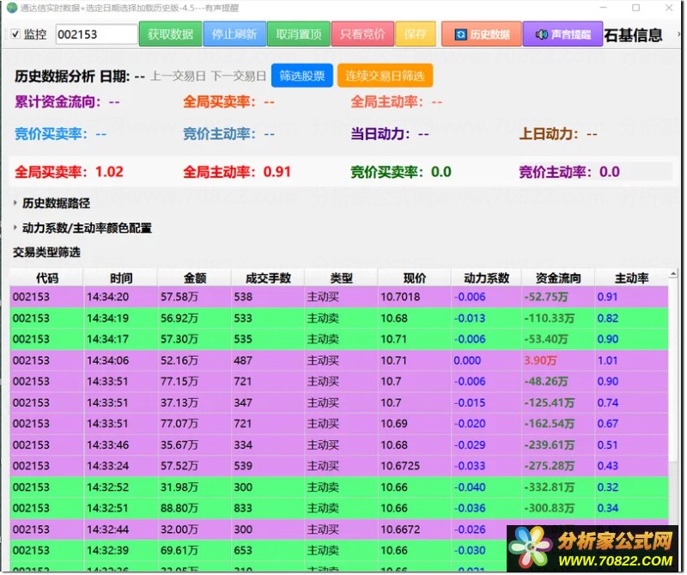Click the 分析家公式网 flower logo
Image resolution: width=687 pixels, height=575 pixels.
[531, 547]
